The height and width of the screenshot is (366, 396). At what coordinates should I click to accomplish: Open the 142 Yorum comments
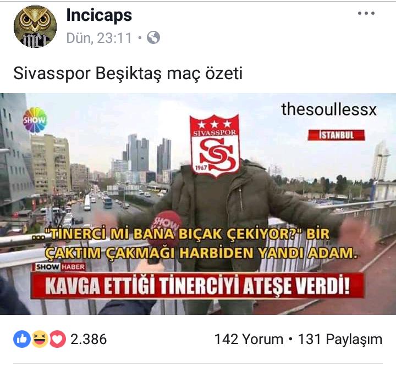pos(249,339)
